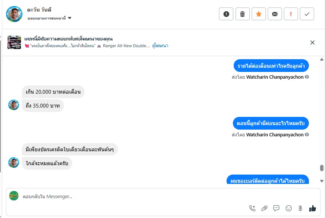Image resolution: width=325 pixels, height=218 pixels.
Task: Open the ad thumbnail image in banner
Action: coord(14,42)
